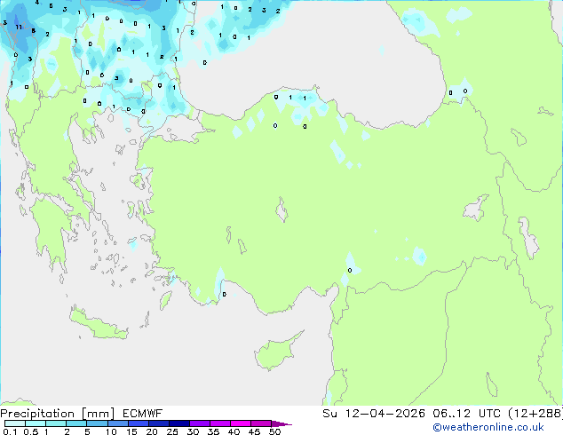The image size is (563, 435).
Task: Click the above-50 arrow tip of legend
Action: [x=281, y=423]
